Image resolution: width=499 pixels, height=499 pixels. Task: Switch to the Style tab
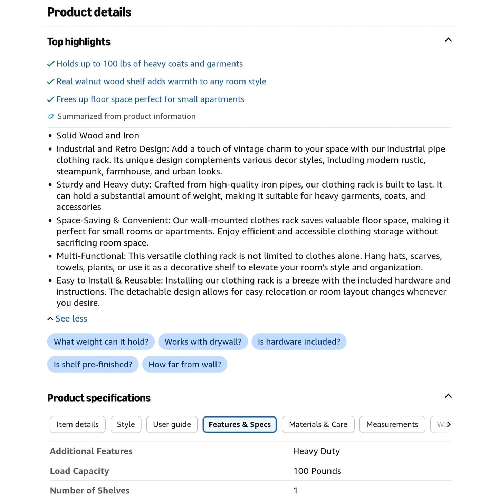(126, 424)
